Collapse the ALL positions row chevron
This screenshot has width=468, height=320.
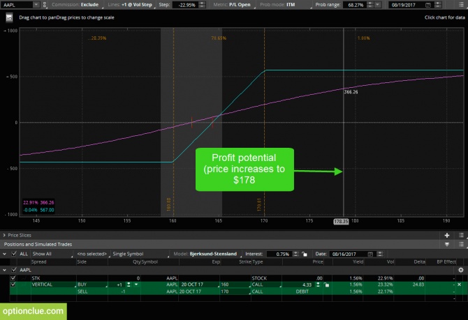pyautogui.click(x=4, y=254)
